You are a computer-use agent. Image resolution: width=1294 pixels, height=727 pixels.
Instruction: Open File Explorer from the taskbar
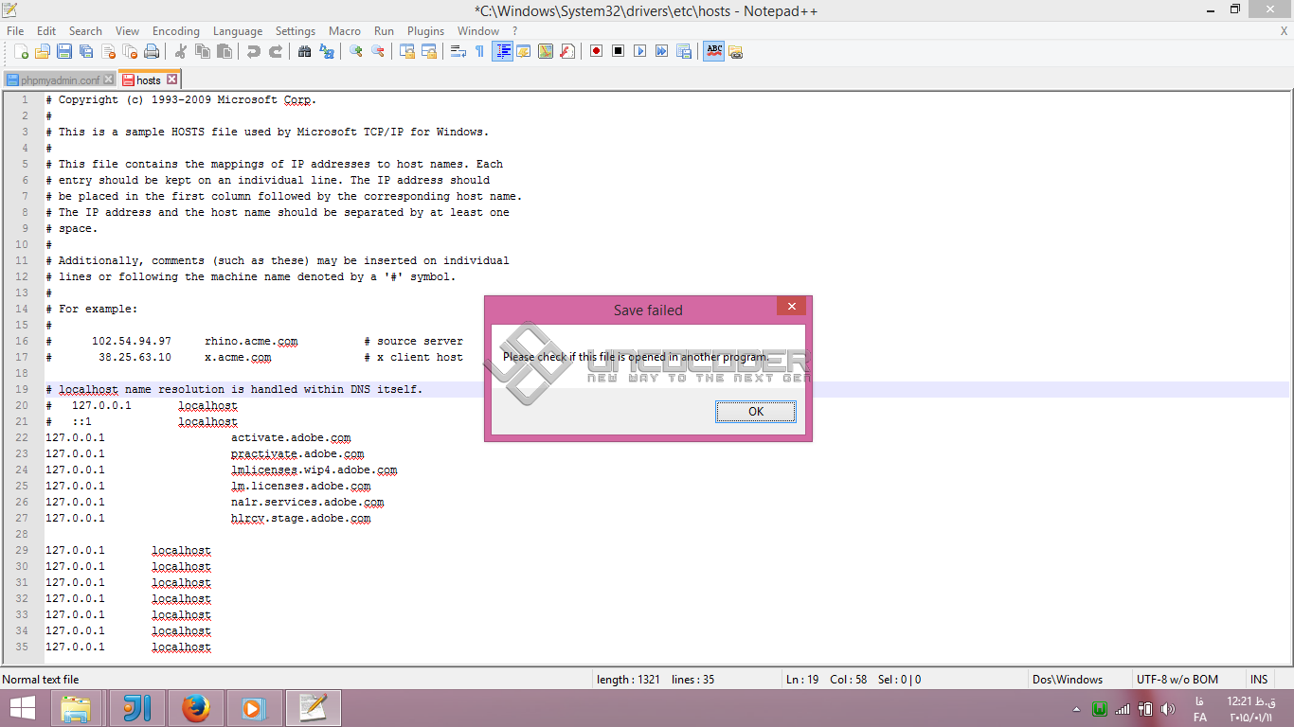click(x=76, y=708)
